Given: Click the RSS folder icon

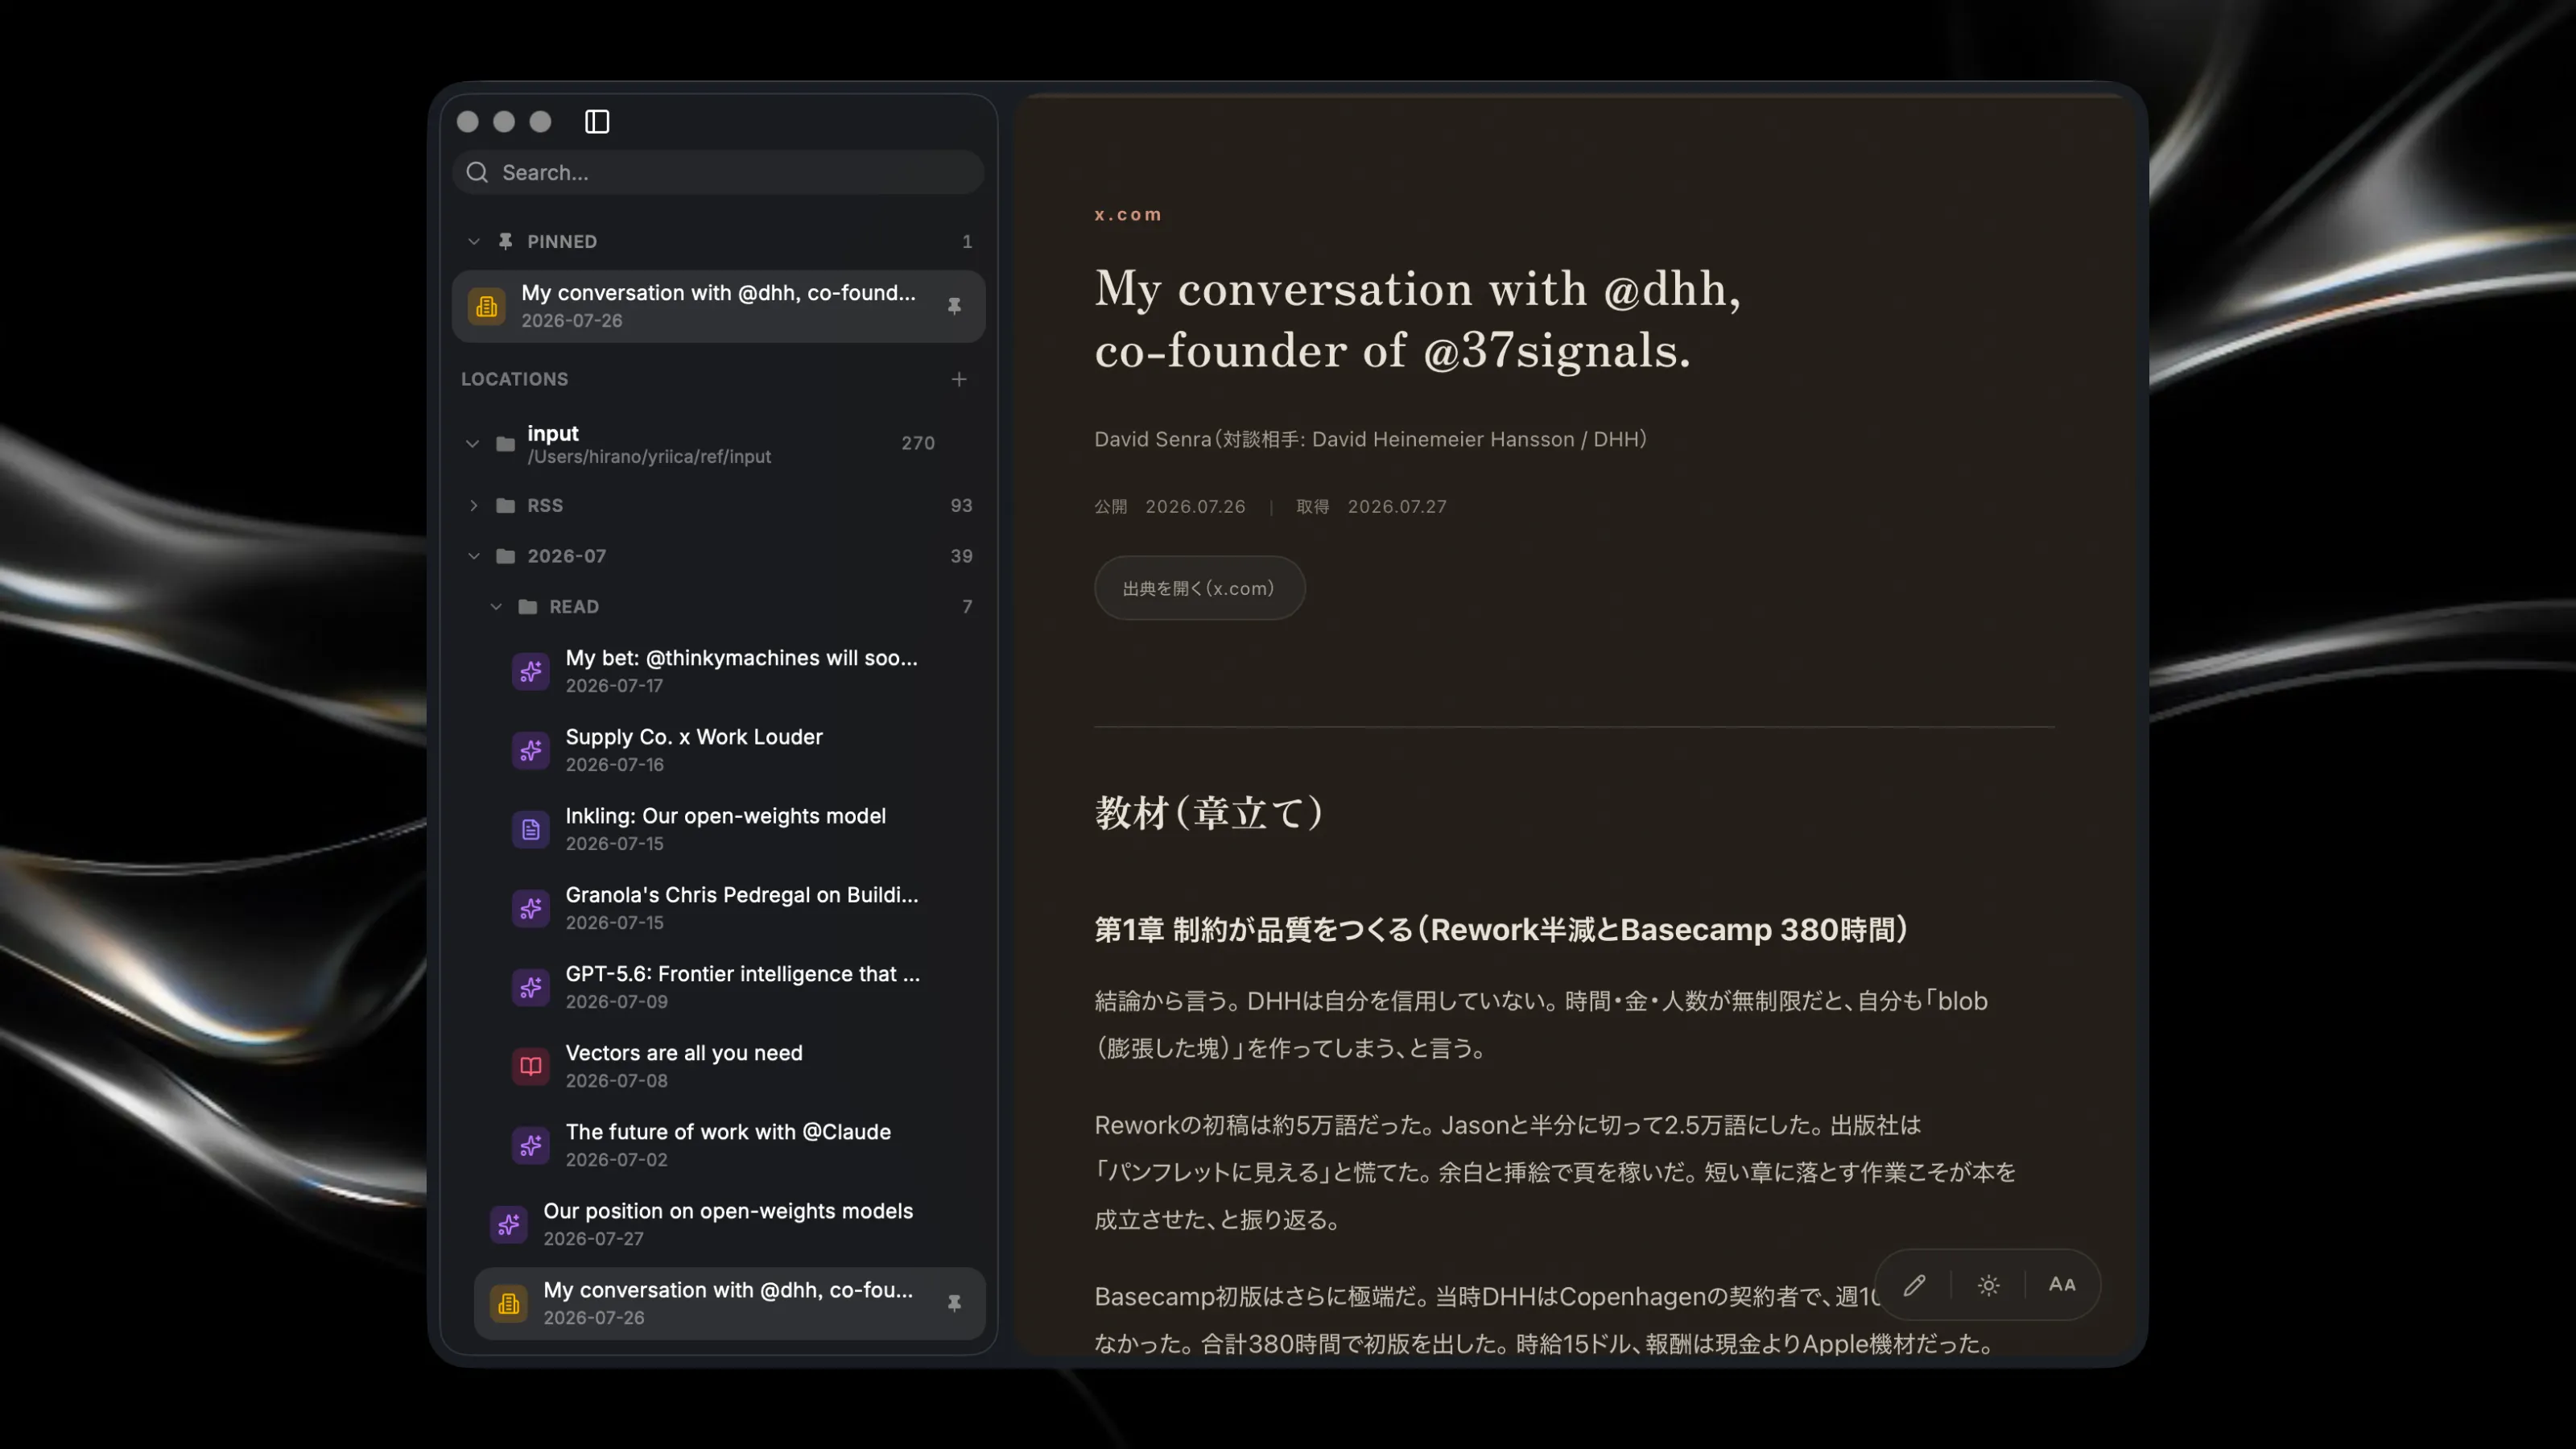Looking at the screenshot, I should click(506, 505).
